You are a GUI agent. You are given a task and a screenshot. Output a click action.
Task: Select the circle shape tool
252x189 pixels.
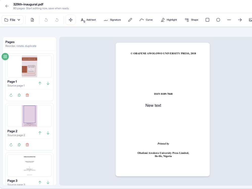[218, 20]
